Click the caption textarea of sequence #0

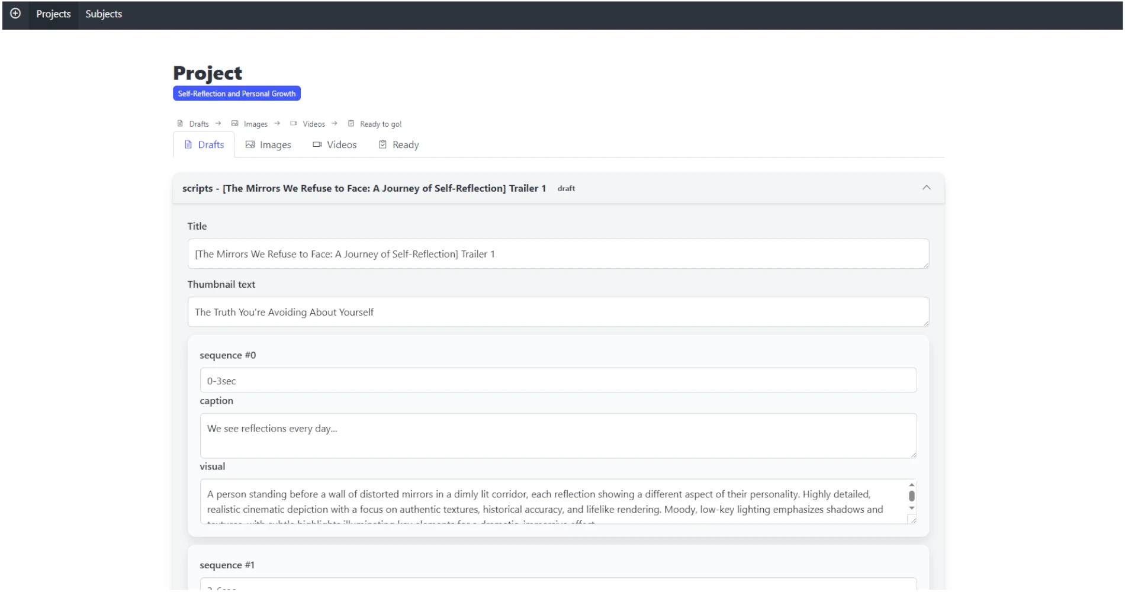coord(558,436)
